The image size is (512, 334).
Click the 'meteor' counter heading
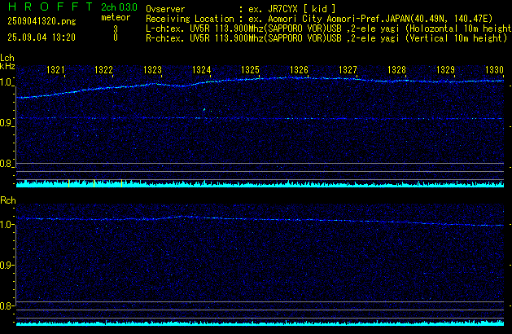[x=116, y=17]
